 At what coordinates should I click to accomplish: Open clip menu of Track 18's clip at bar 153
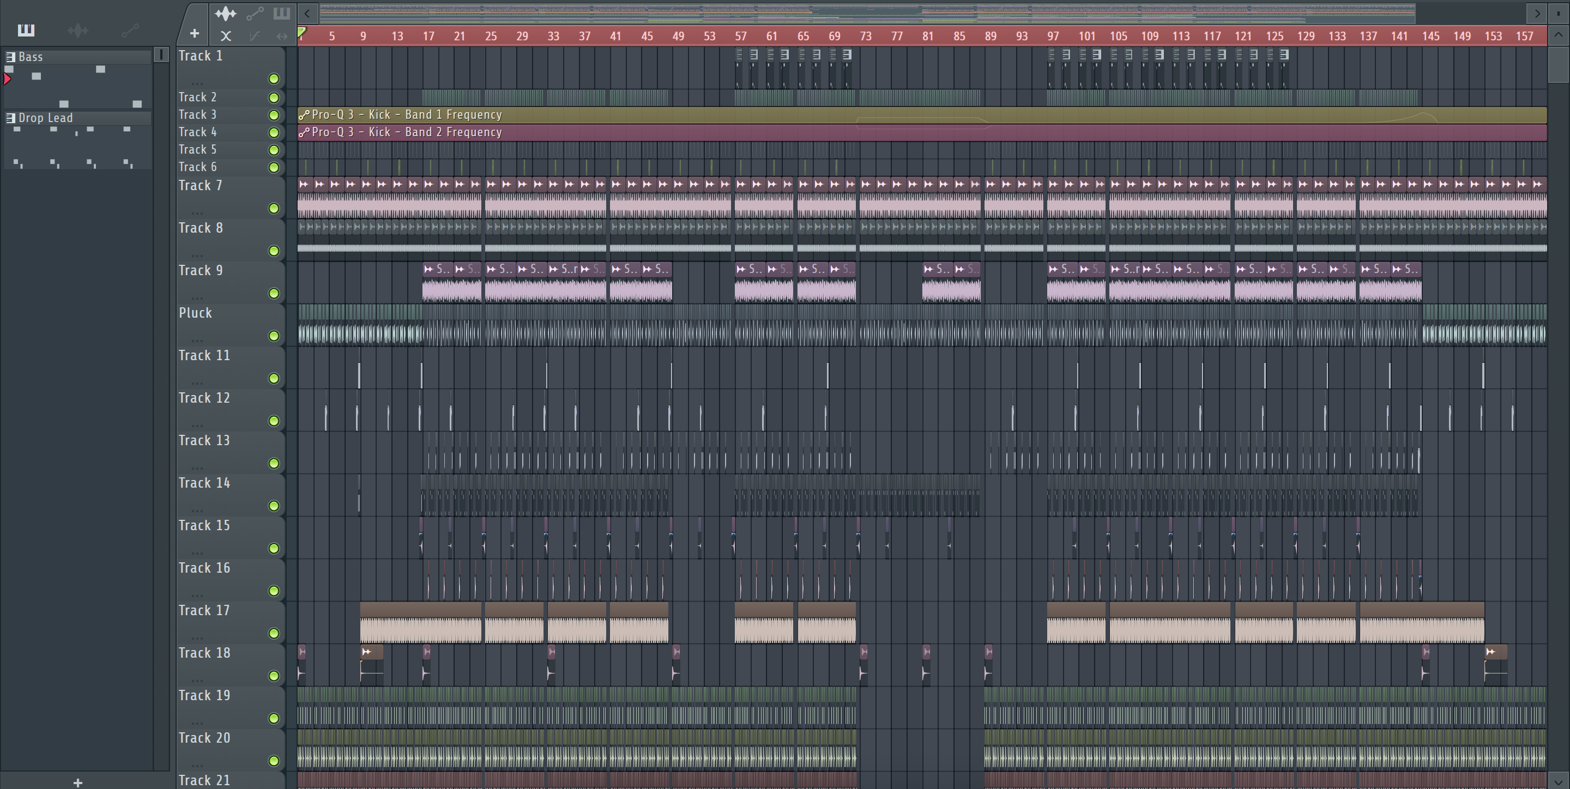(1491, 652)
